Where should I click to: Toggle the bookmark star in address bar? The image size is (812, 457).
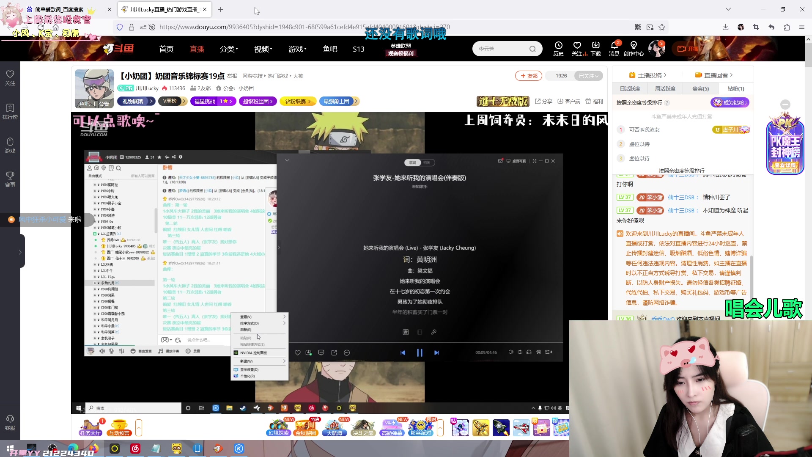(662, 27)
